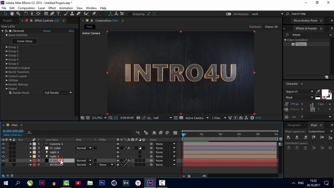Screen dimensions: 334x188
Task: Switch to the Project tab
Action: [x=7, y=21]
